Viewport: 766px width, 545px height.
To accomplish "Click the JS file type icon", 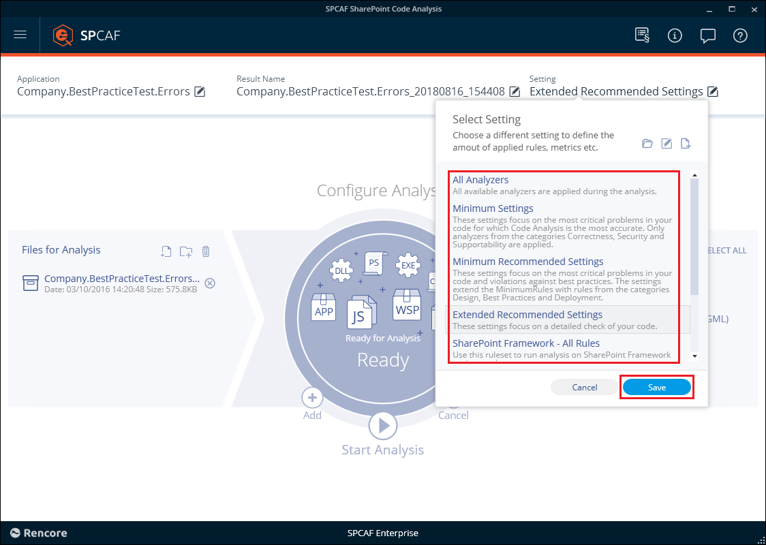I will pos(361,313).
